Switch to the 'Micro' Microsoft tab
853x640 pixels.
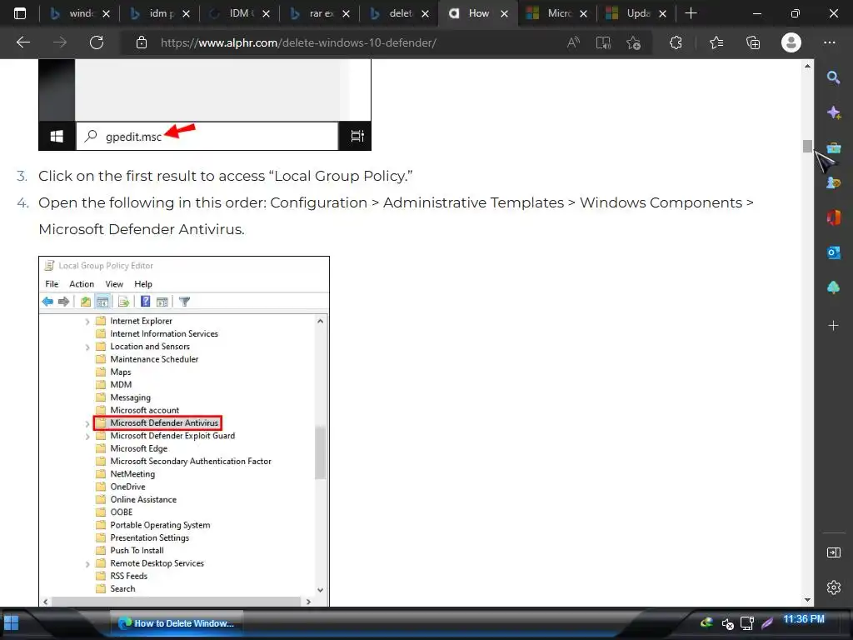pyautogui.click(x=557, y=13)
